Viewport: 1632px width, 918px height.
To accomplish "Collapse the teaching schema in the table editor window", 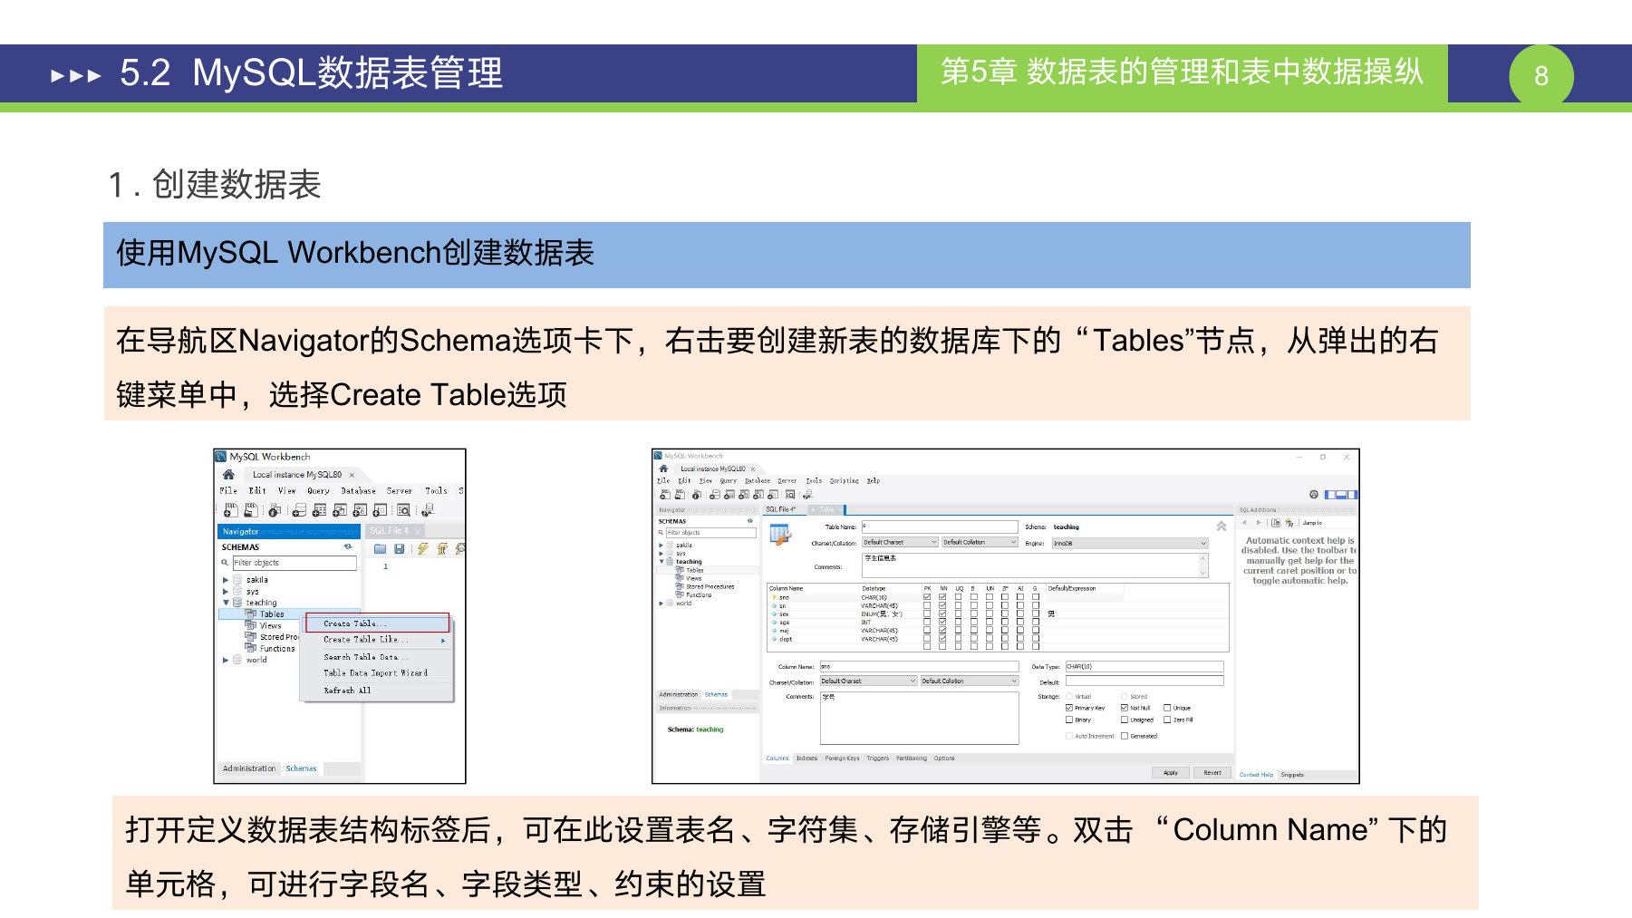I will (x=661, y=562).
